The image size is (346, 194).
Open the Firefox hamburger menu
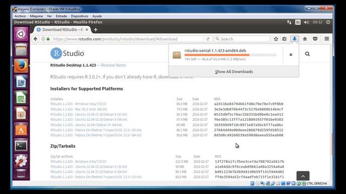pyautogui.click(x=327, y=39)
